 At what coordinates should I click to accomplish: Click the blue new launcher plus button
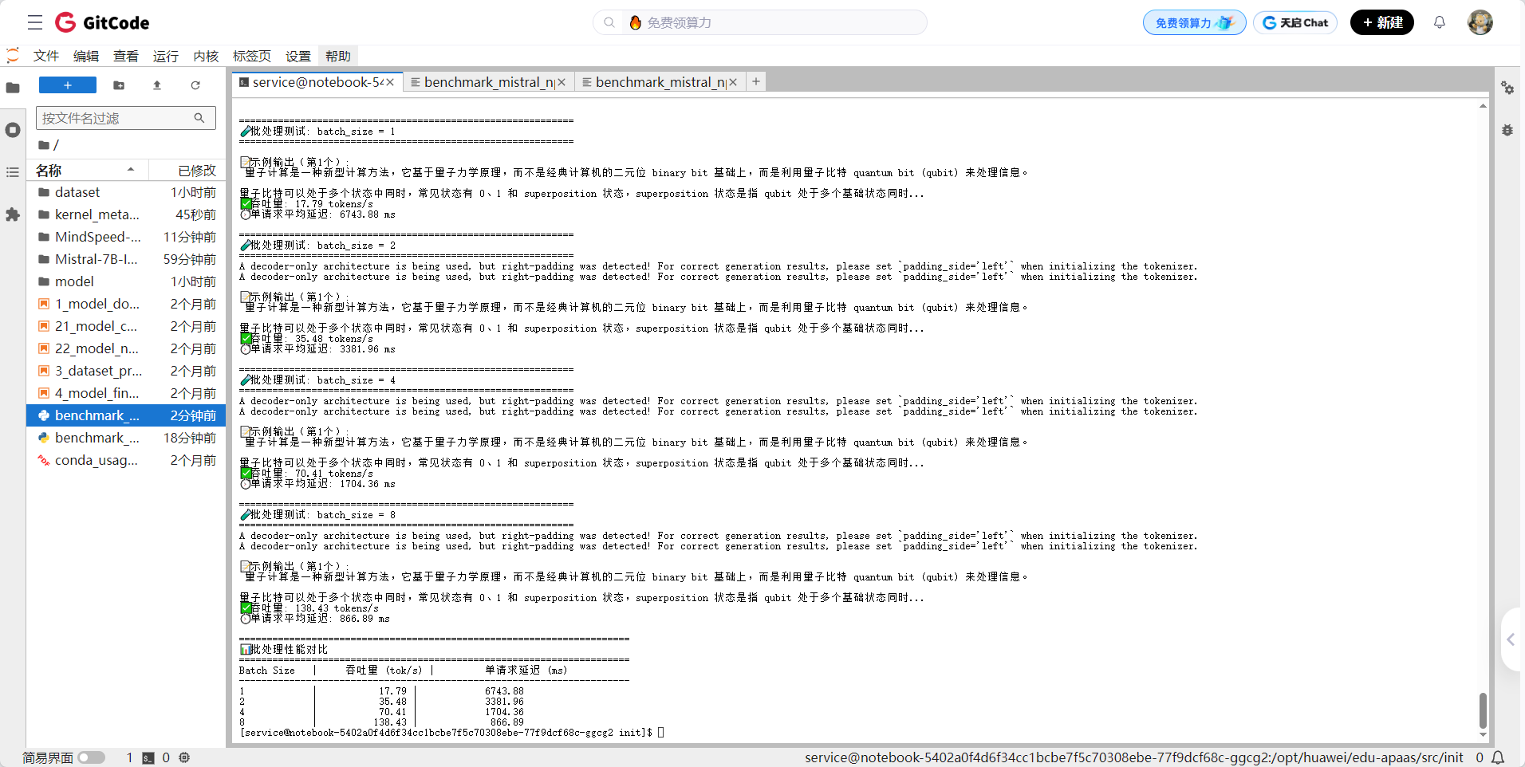pyautogui.click(x=68, y=85)
